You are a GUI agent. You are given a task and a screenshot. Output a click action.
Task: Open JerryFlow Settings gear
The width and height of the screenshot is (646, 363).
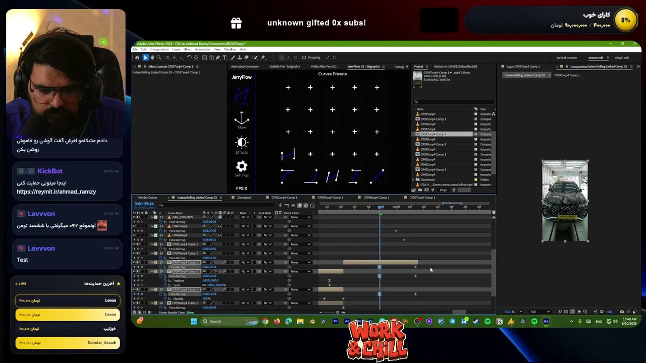click(x=242, y=168)
